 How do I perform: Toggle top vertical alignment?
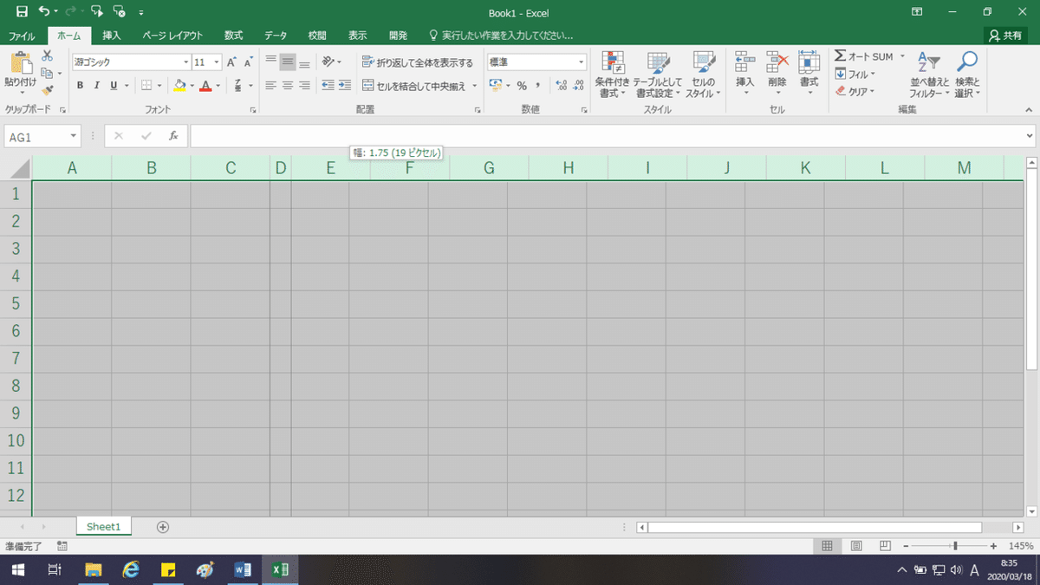point(270,62)
